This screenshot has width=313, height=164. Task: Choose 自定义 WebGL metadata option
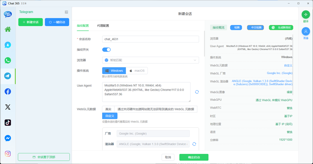(x=110, y=116)
